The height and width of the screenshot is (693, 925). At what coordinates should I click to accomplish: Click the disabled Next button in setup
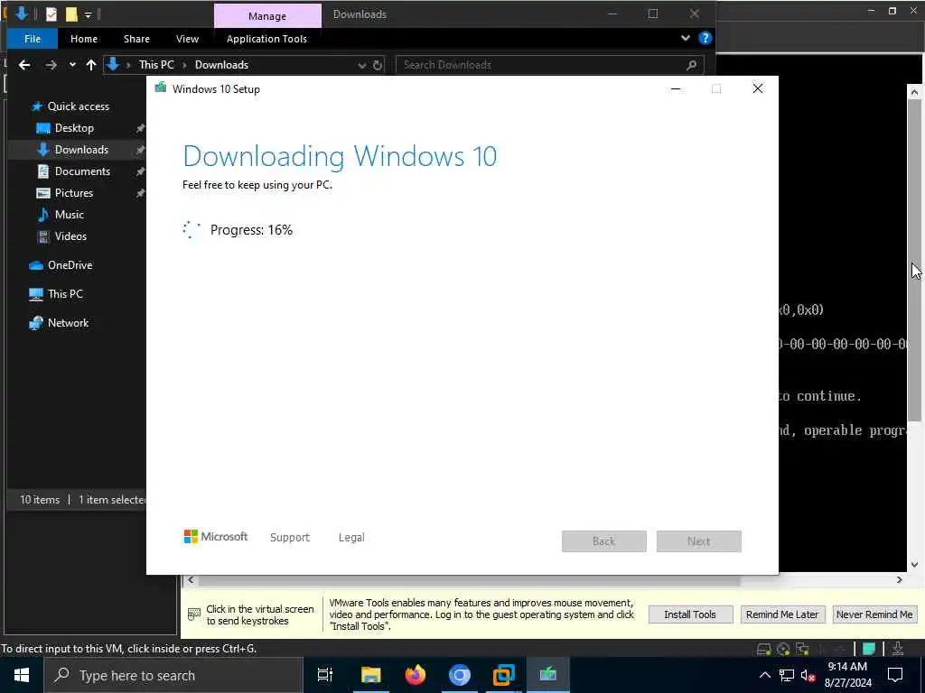coord(699,541)
